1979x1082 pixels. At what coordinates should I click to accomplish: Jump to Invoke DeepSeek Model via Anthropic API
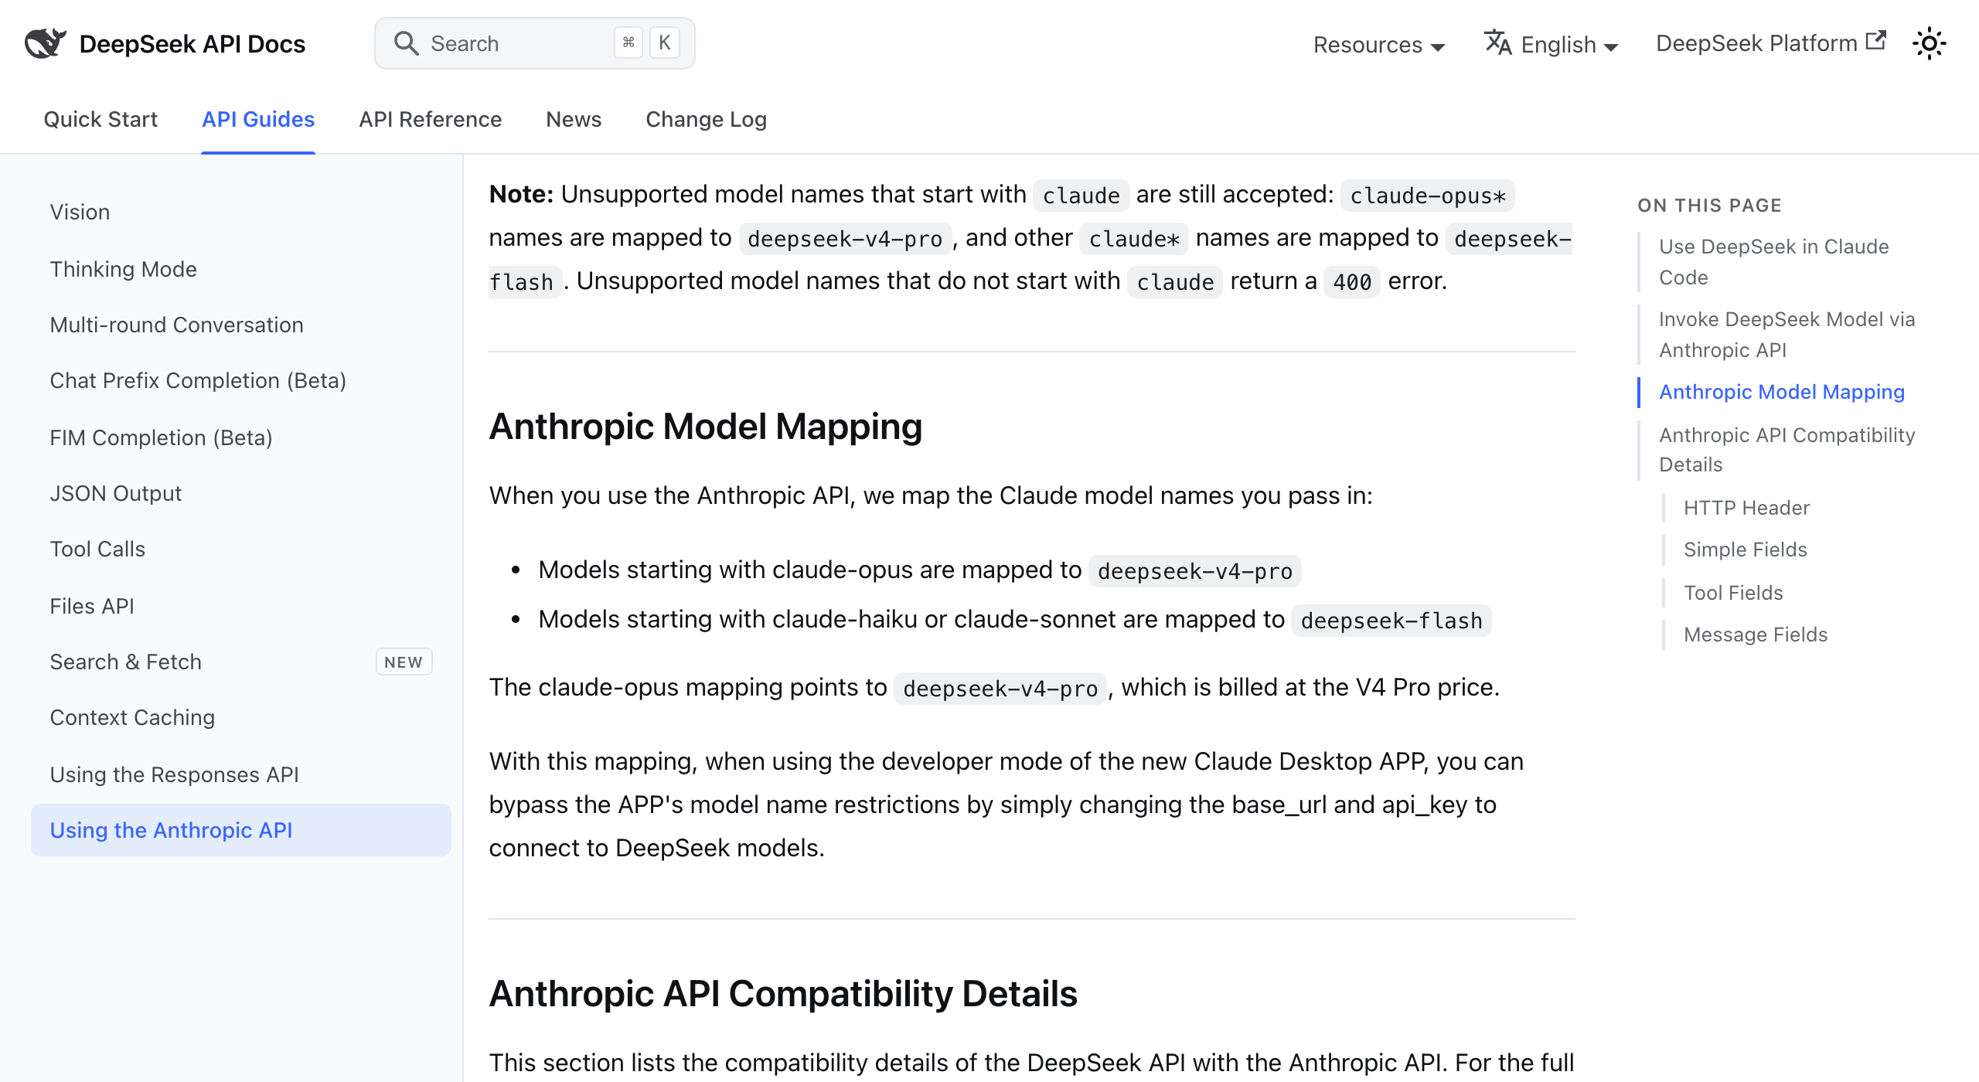pyautogui.click(x=1787, y=335)
